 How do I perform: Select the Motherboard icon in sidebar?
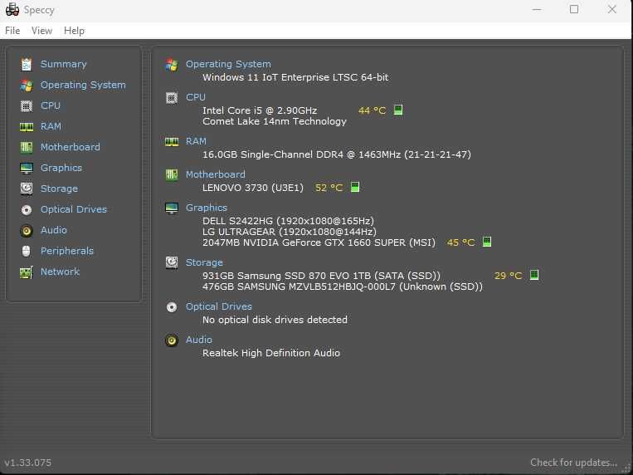[x=27, y=147]
